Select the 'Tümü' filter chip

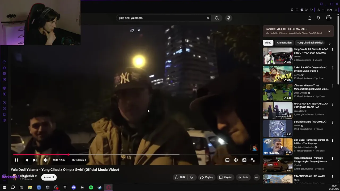pos(268,43)
